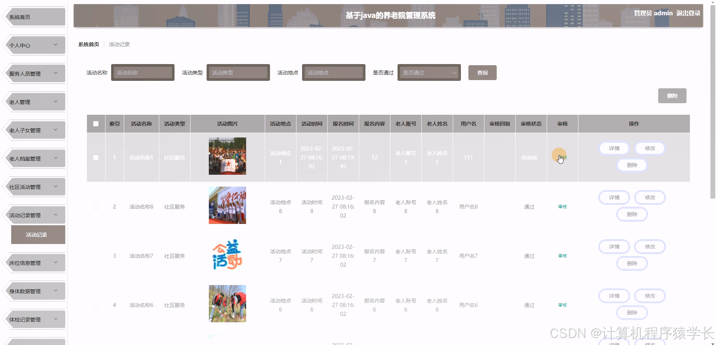Image resolution: width=716 pixels, height=345 pixels.
Task: Focus the 活动类型 search input
Action: click(x=238, y=73)
